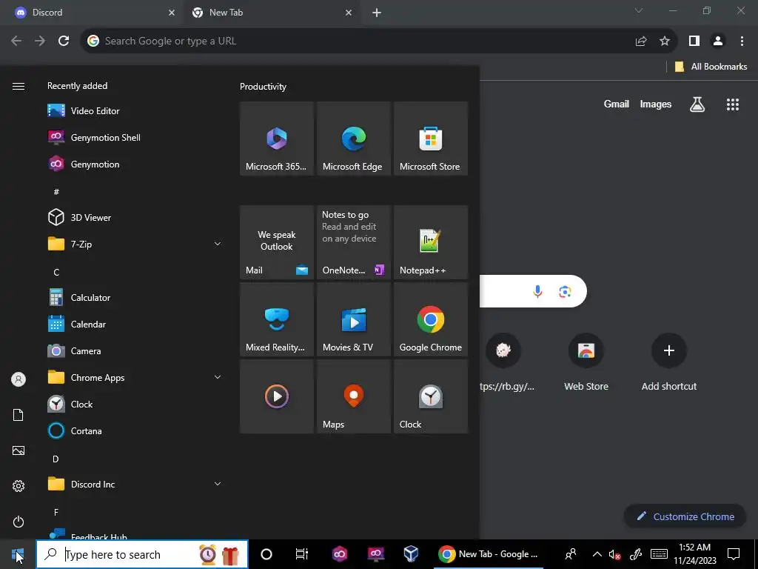Open Web Store shortcut
The height and width of the screenshot is (569, 758).
(586, 362)
